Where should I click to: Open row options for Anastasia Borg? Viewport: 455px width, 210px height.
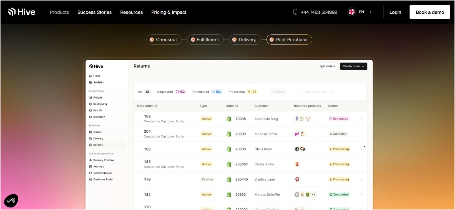(x=361, y=119)
